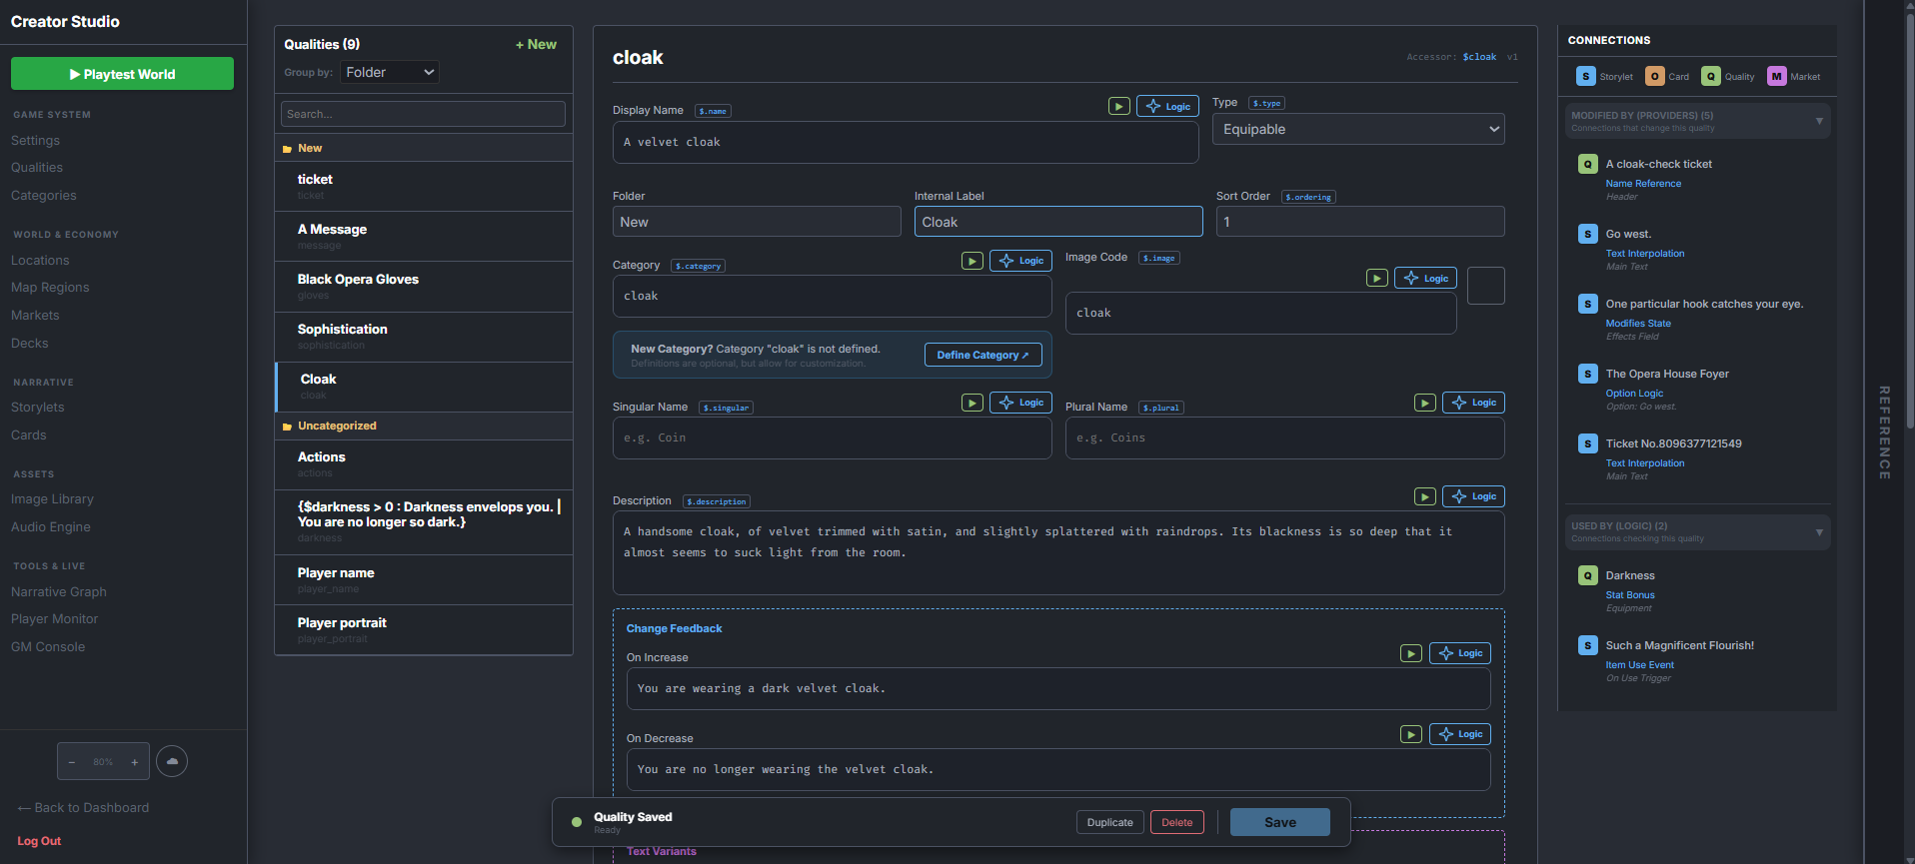Click the Storylet filter icon in Connections

coord(1585,76)
